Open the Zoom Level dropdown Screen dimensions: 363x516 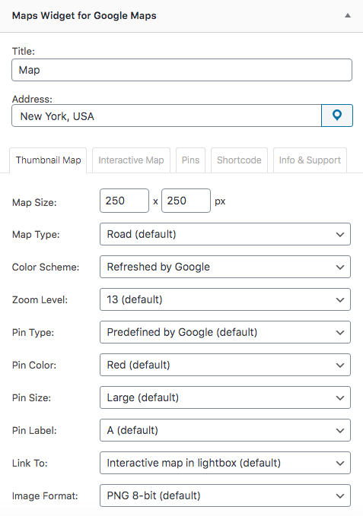point(225,299)
